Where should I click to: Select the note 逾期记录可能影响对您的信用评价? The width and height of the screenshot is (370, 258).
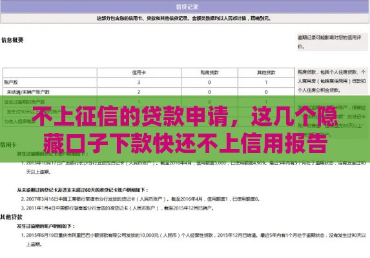pyautogui.click(x=329, y=42)
